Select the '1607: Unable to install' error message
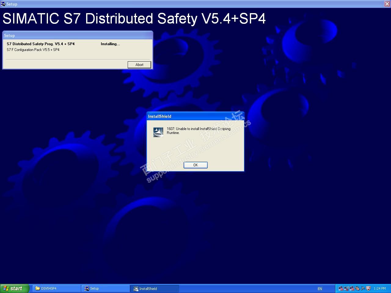Image resolution: width=391 pixels, height=293 pixels. 199,131
